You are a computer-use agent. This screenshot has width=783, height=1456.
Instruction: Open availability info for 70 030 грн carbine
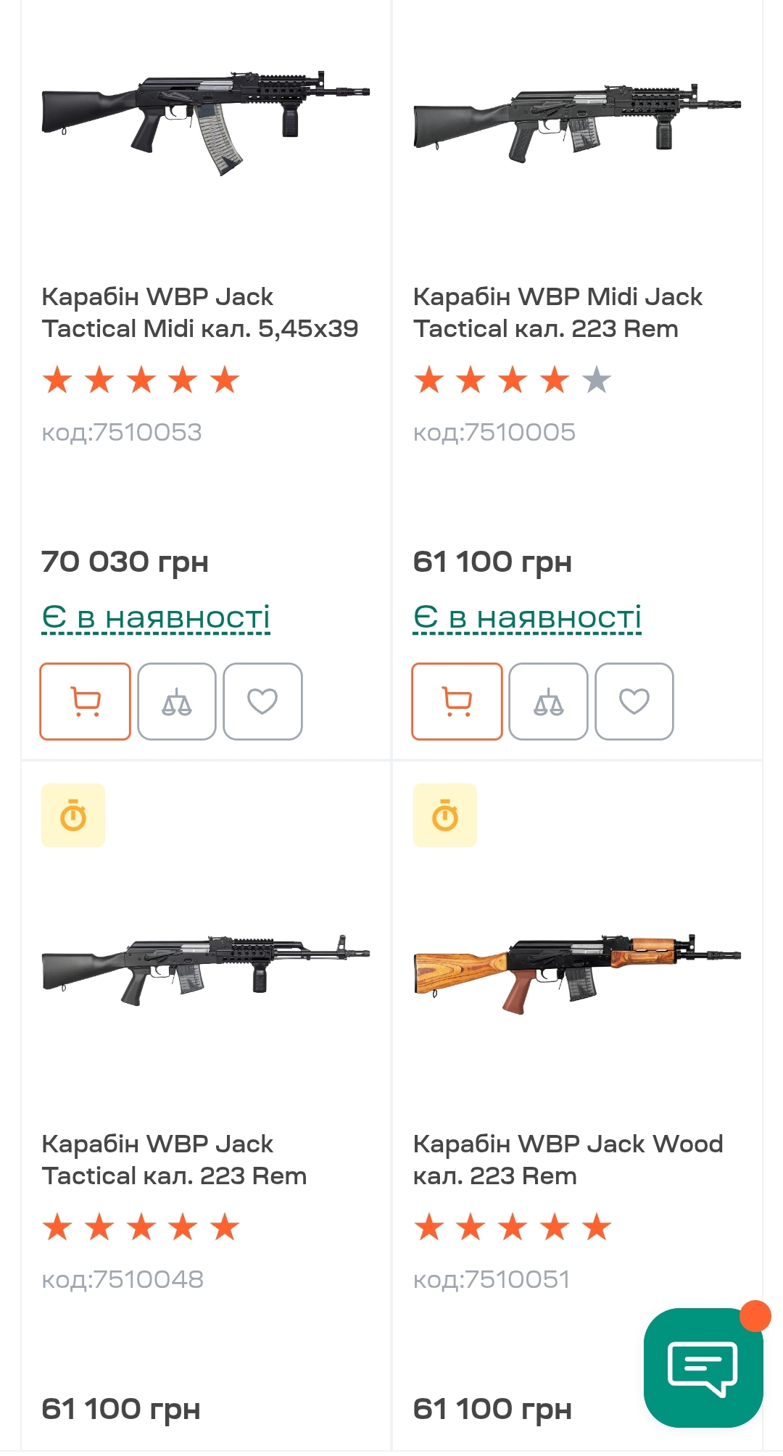156,617
